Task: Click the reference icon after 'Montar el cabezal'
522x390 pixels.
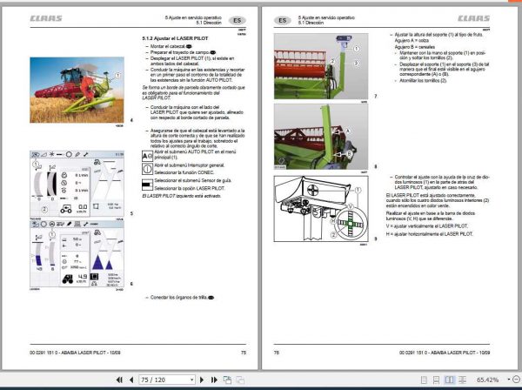Action: point(189,47)
